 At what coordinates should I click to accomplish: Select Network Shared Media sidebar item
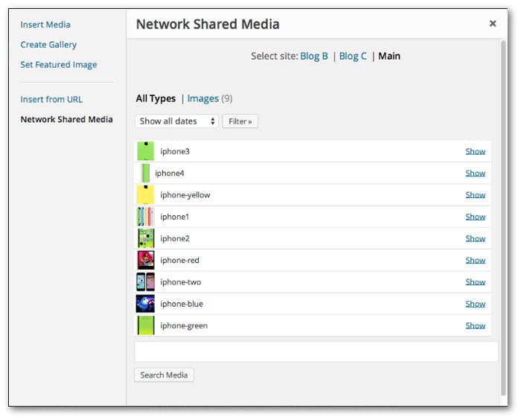click(x=66, y=119)
